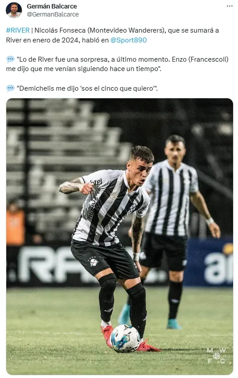Click the second speech bubble emoji

click(10, 88)
